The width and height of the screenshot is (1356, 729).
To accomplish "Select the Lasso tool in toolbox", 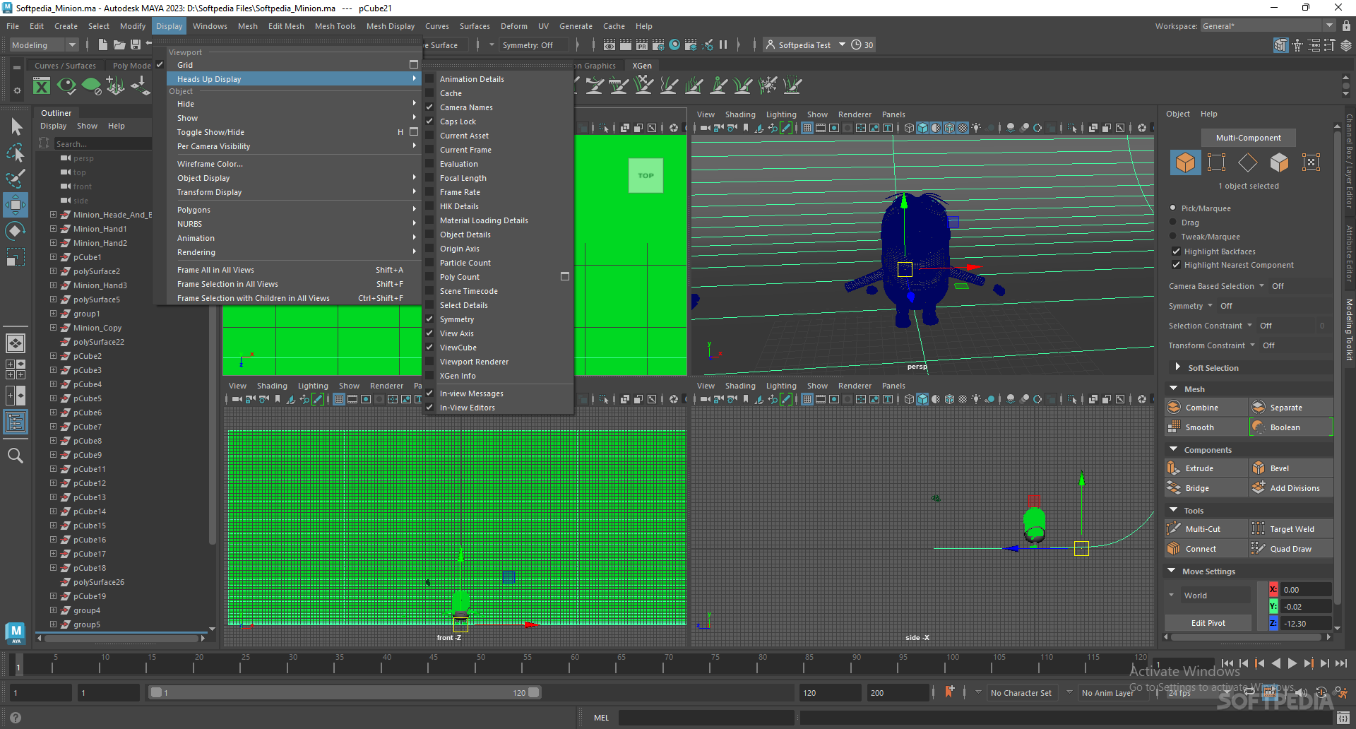I will click(x=16, y=153).
